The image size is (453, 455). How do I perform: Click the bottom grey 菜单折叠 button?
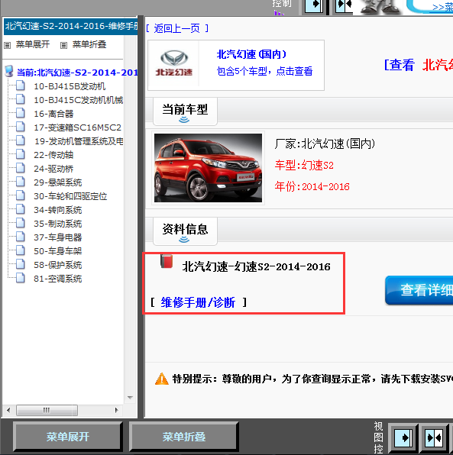pyautogui.click(x=184, y=437)
